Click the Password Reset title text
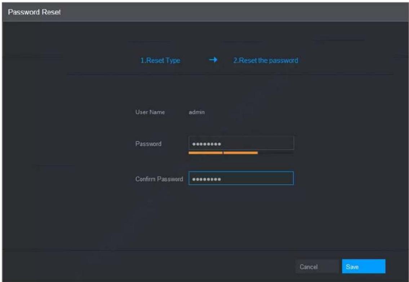This screenshot has height=282, width=409. (34, 12)
